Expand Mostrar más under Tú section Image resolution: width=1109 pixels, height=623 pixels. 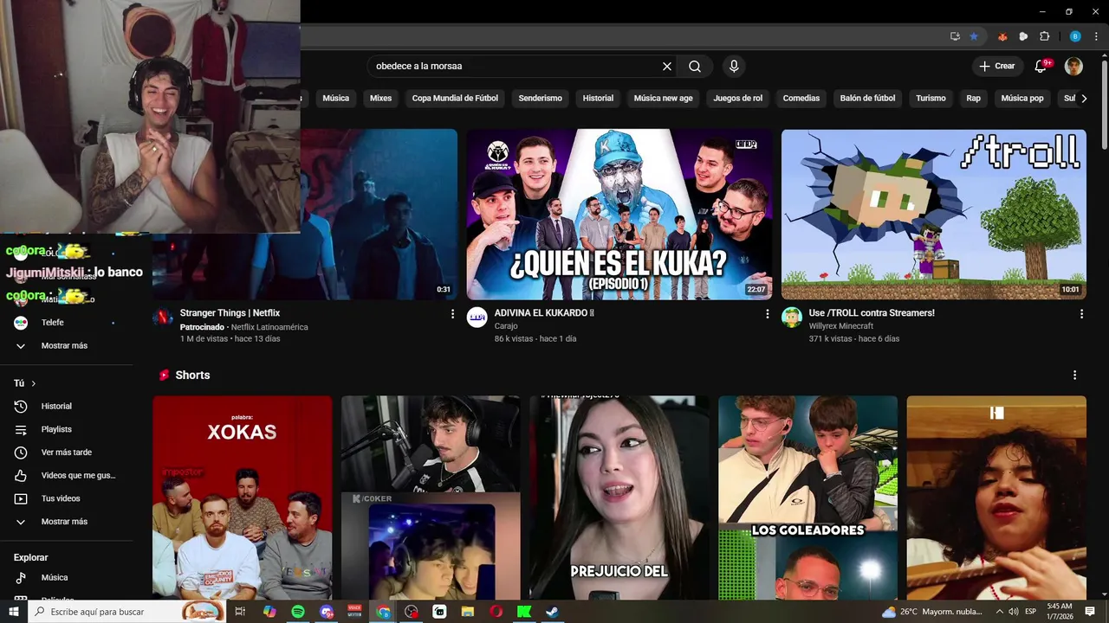tap(64, 522)
